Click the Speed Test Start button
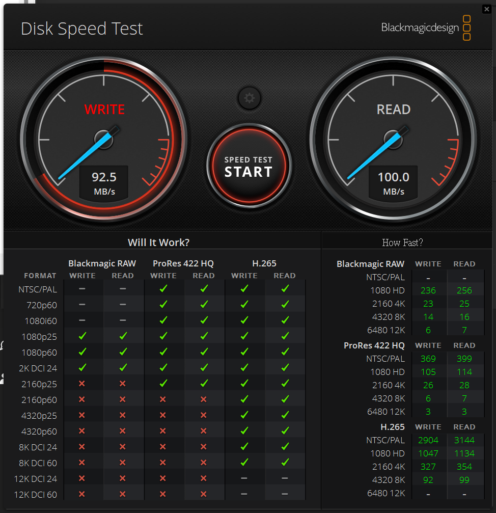Screen dimensions: 496x513 pyautogui.click(x=249, y=166)
